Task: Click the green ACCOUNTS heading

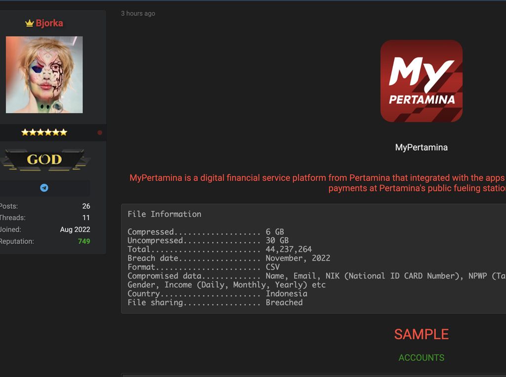Action: click(422, 358)
